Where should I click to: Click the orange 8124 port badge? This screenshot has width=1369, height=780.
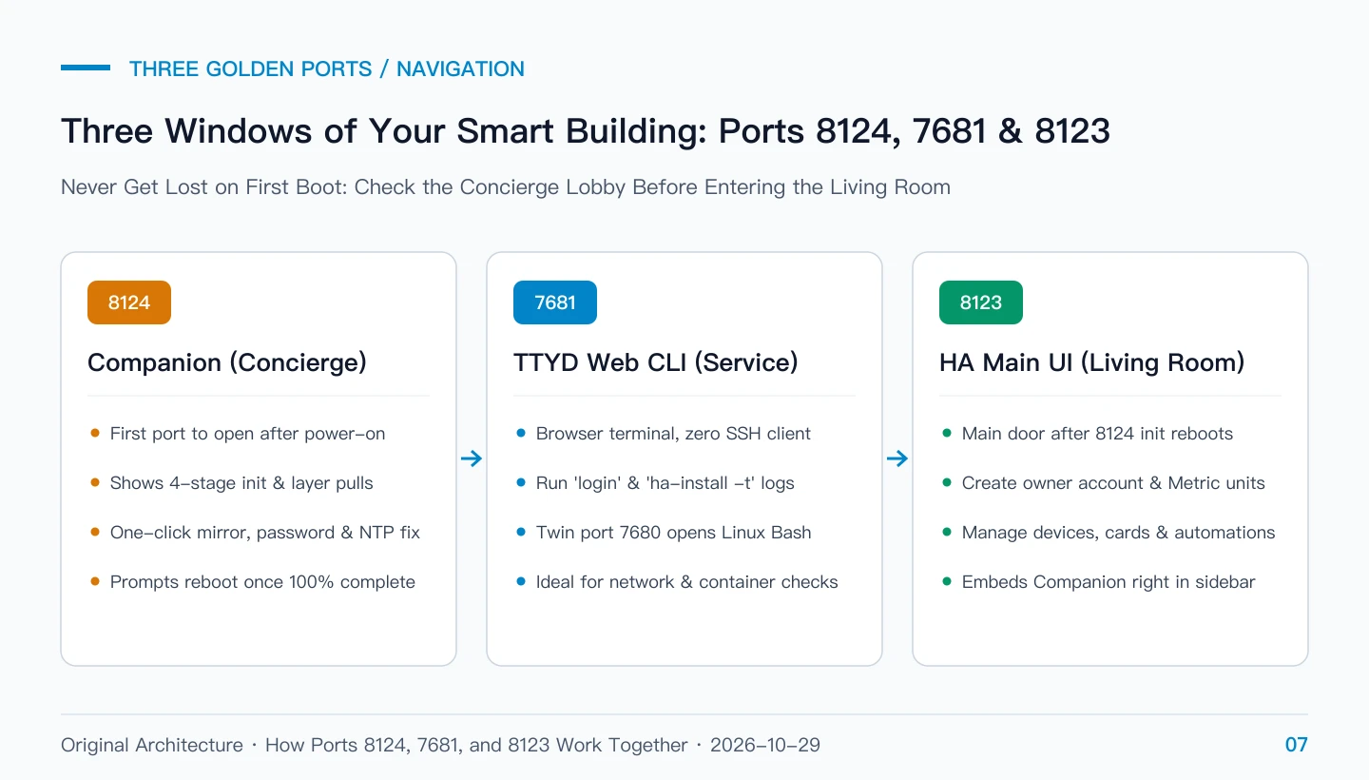129,302
